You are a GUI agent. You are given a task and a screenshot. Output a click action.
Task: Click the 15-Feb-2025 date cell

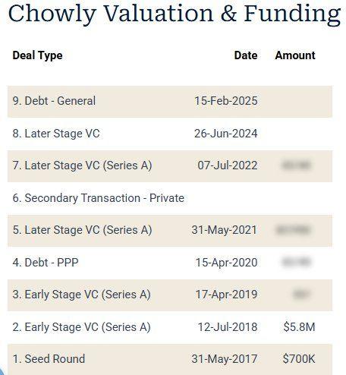(226, 101)
